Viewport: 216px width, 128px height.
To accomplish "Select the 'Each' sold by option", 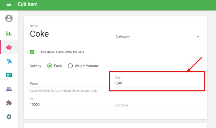I will click(50, 66).
